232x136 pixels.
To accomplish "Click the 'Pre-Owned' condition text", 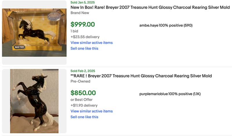I will pos(80,81).
